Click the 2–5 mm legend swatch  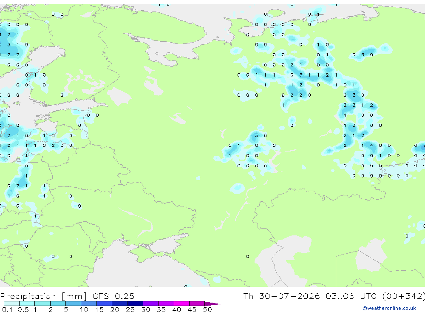(x=58, y=303)
